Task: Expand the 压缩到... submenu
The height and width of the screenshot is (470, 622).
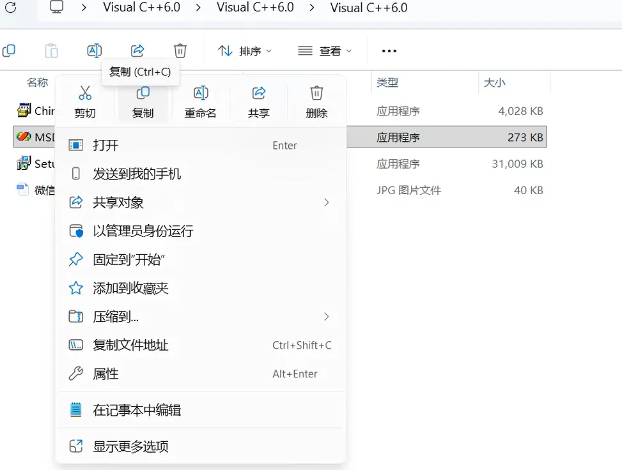Action: coord(327,317)
